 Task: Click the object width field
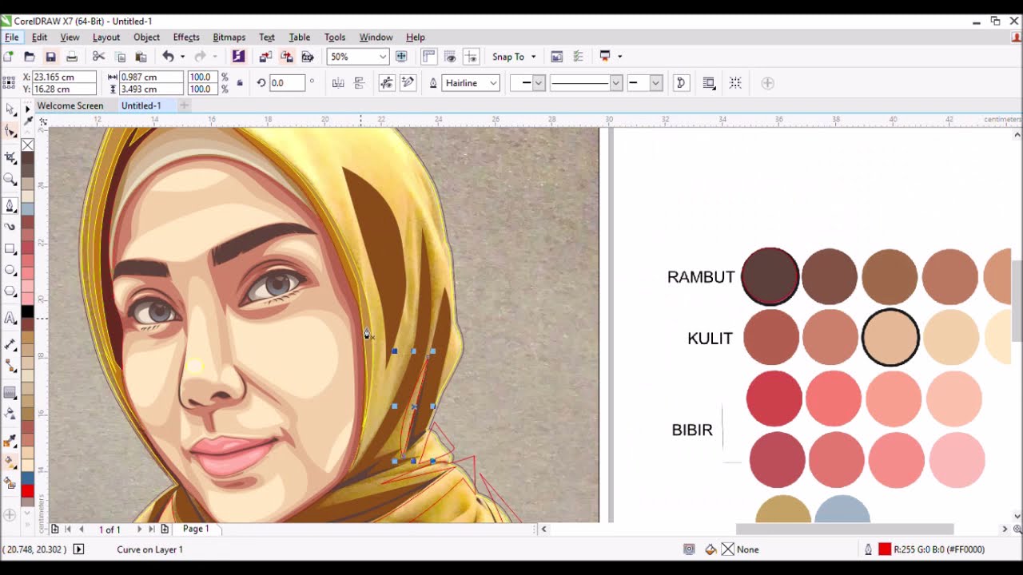point(151,77)
